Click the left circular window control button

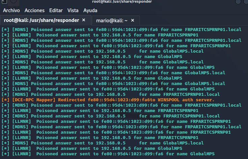click(x=238, y=1)
